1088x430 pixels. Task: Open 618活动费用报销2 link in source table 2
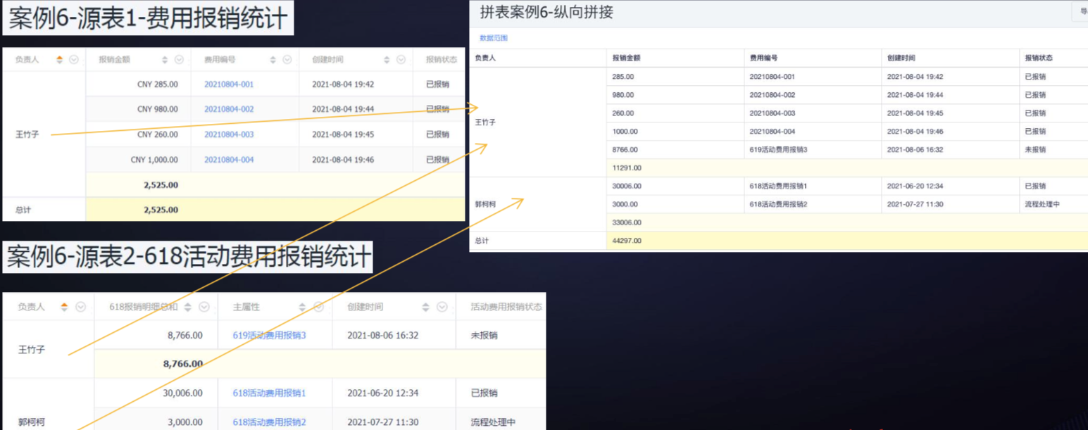tap(270, 422)
